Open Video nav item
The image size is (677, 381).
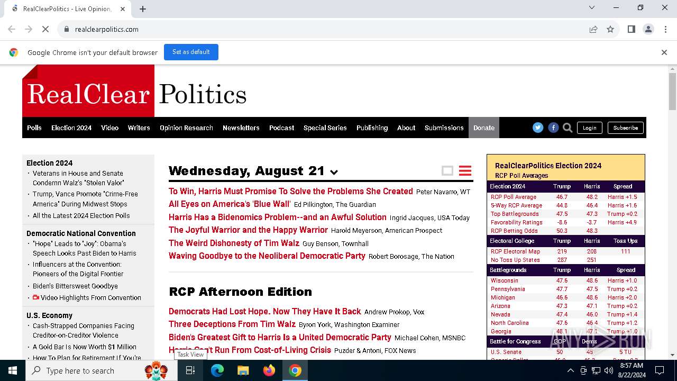coord(110,128)
